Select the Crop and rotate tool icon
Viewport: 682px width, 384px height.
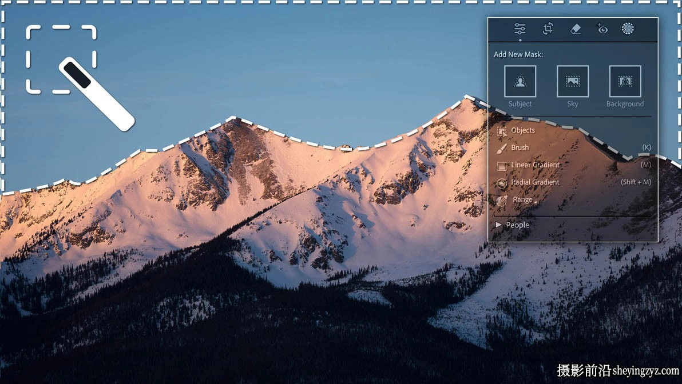[548, 29]
